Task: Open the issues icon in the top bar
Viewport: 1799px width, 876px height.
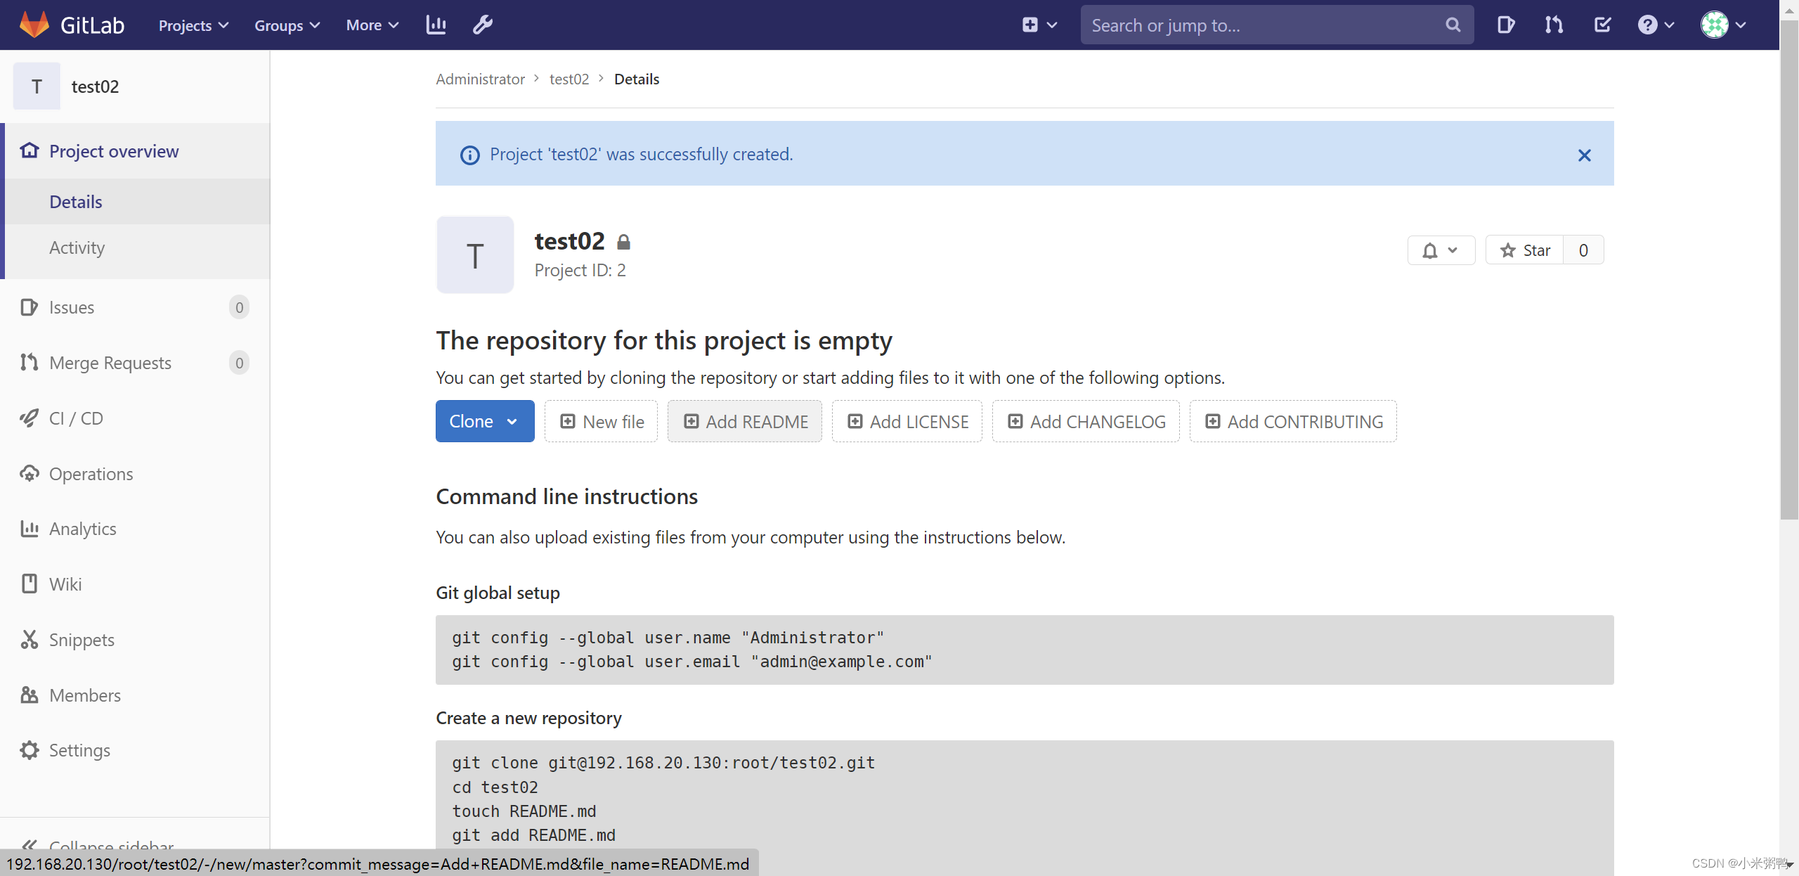Action: coord(1505,25)
